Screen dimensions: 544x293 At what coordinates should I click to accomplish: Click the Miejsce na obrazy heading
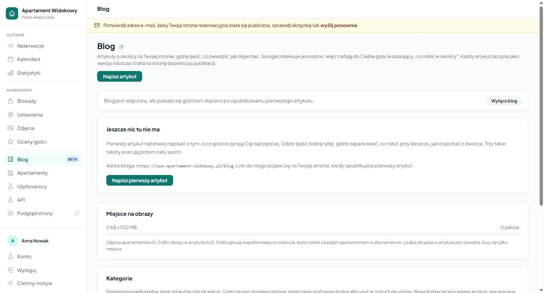(130, 214)
